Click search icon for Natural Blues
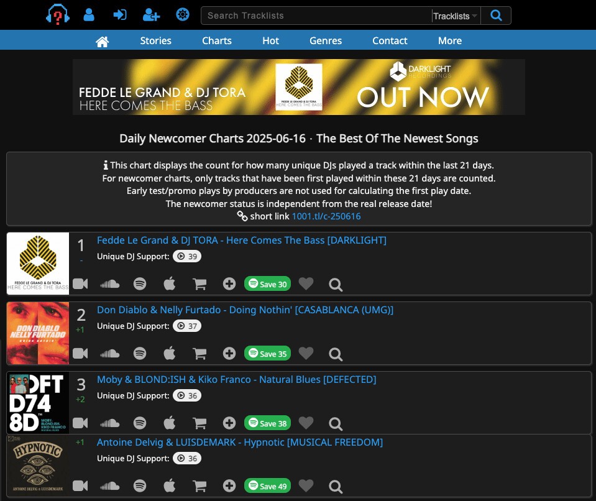596x501 pixels. click(x=336, y=424)
